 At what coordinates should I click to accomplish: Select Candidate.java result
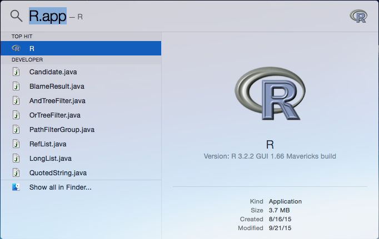click(81, 72)
